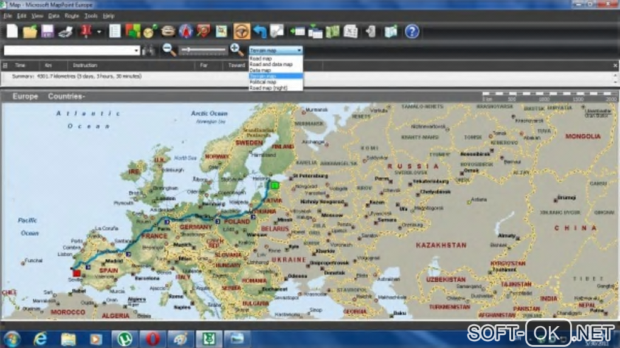Save the map with floppy icon

(x=47, y=31)
